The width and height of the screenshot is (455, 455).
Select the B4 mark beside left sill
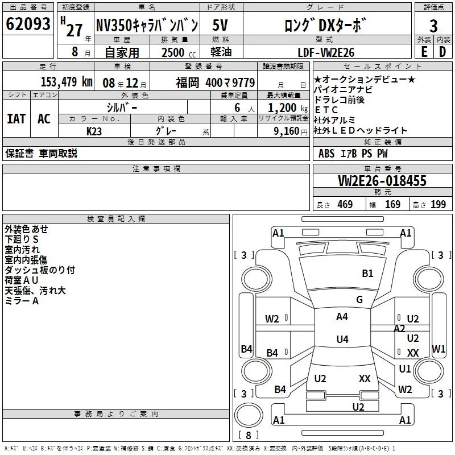[247, 349]
